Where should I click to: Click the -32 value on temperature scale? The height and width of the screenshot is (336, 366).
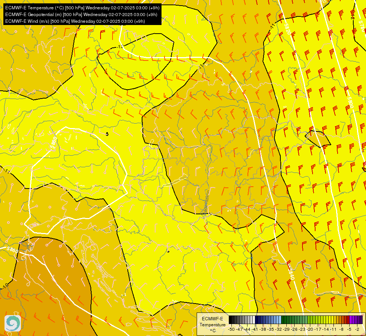(279, 329)
